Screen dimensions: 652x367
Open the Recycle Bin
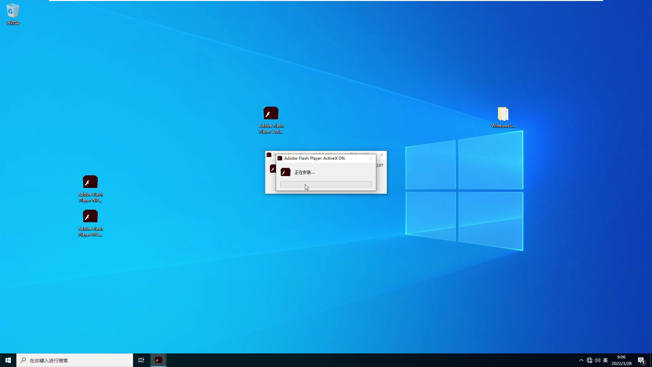[x=13, y=14]
